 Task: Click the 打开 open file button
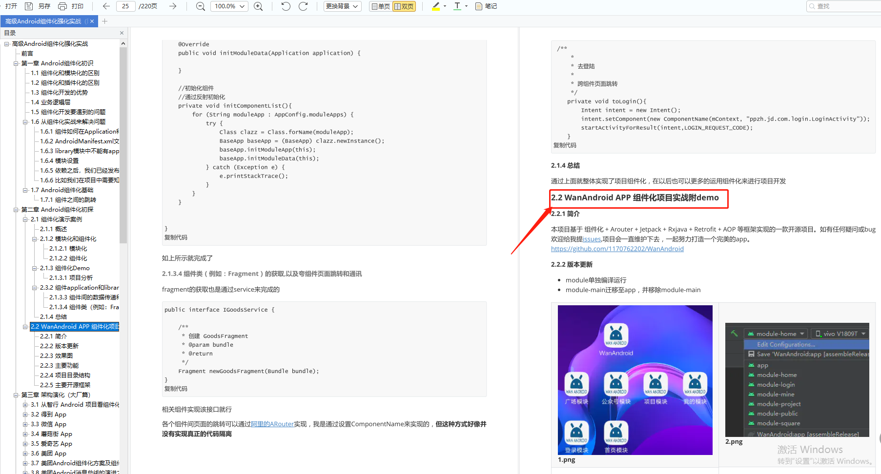click(11, 6)
